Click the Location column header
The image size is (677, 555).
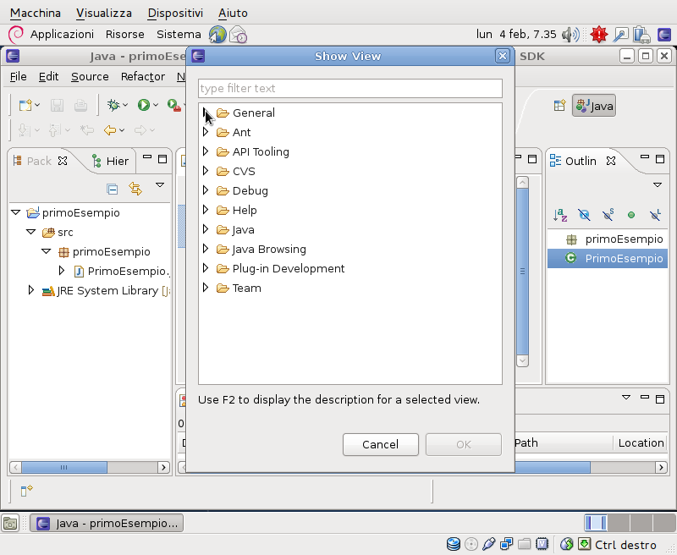click(x=641, y=442)
